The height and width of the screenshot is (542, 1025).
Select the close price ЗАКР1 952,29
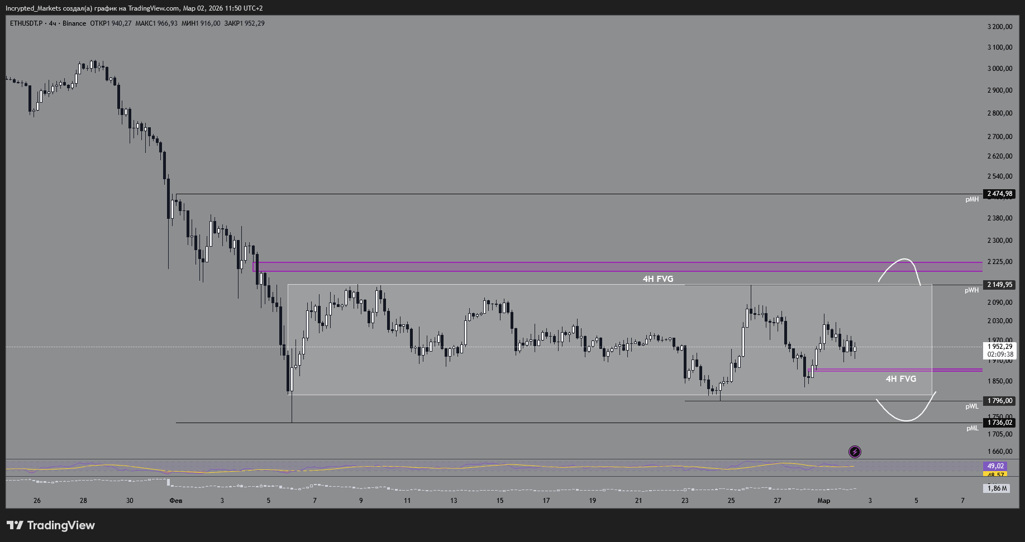(x=244, y=23)
